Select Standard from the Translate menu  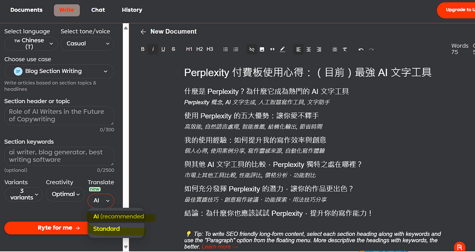[x=106, y=229]
